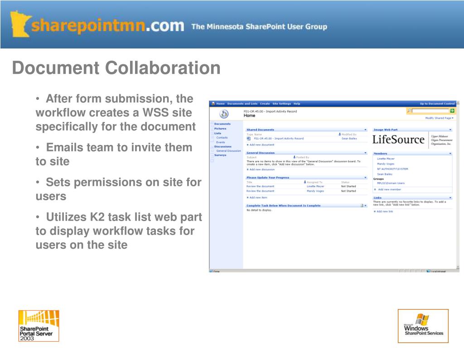Screen dimensions: 464x348
Task: Click Add new member
Action: (x=389, y=189)
